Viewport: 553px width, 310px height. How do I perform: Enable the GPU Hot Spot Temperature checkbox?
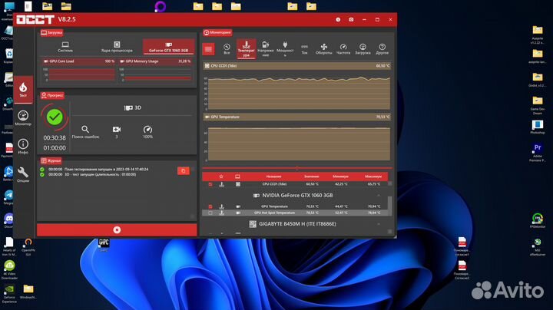coord(210,213)
